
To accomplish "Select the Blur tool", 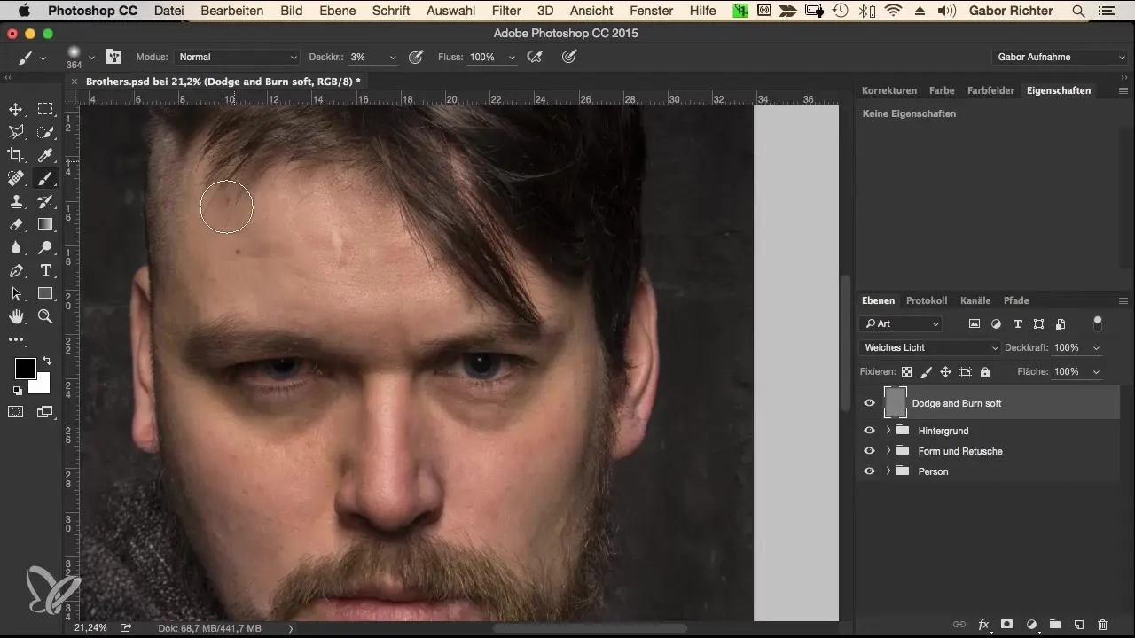I will [x=16, y=247].
